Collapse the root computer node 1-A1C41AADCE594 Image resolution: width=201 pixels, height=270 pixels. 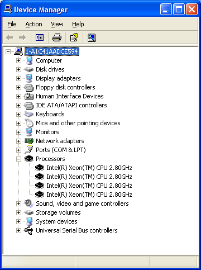pyautogui.click(x=8, y=51)
